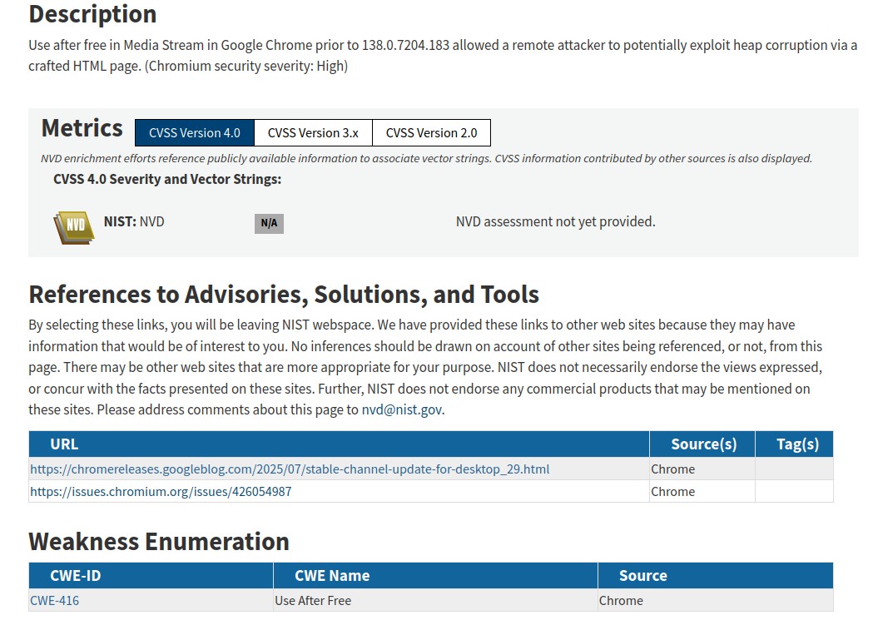Screen dimensions: 873x625
Task: Click the NVD gold badge icon
Action: pos(74,227)
